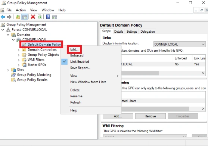
Task: Click the Add... button
Action: [118, 116]
